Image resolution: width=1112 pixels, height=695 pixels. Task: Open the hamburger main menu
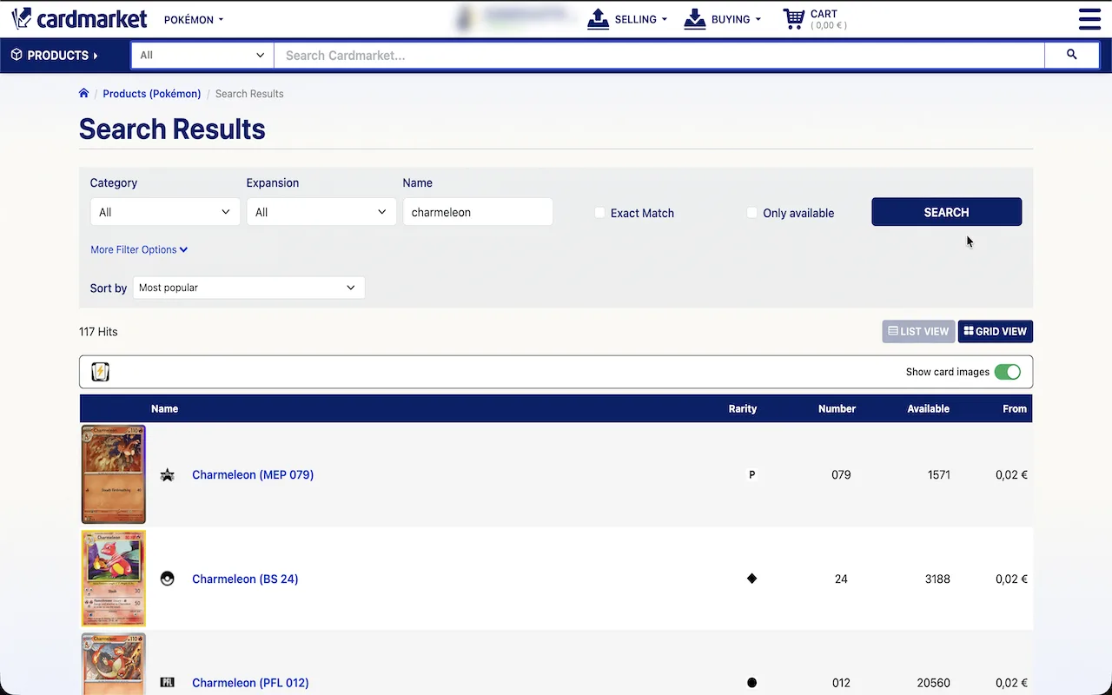click(x=1089, y=19)
